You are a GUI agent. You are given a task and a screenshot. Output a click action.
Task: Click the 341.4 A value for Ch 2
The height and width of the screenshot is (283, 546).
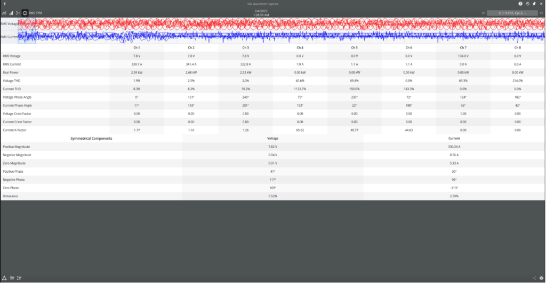(191, 64)
